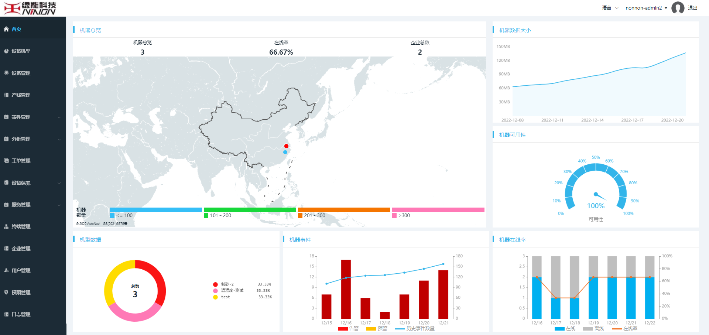Click the 用户管理 user icon
Screen dimensions: 709x335
(x=6, y=270)
